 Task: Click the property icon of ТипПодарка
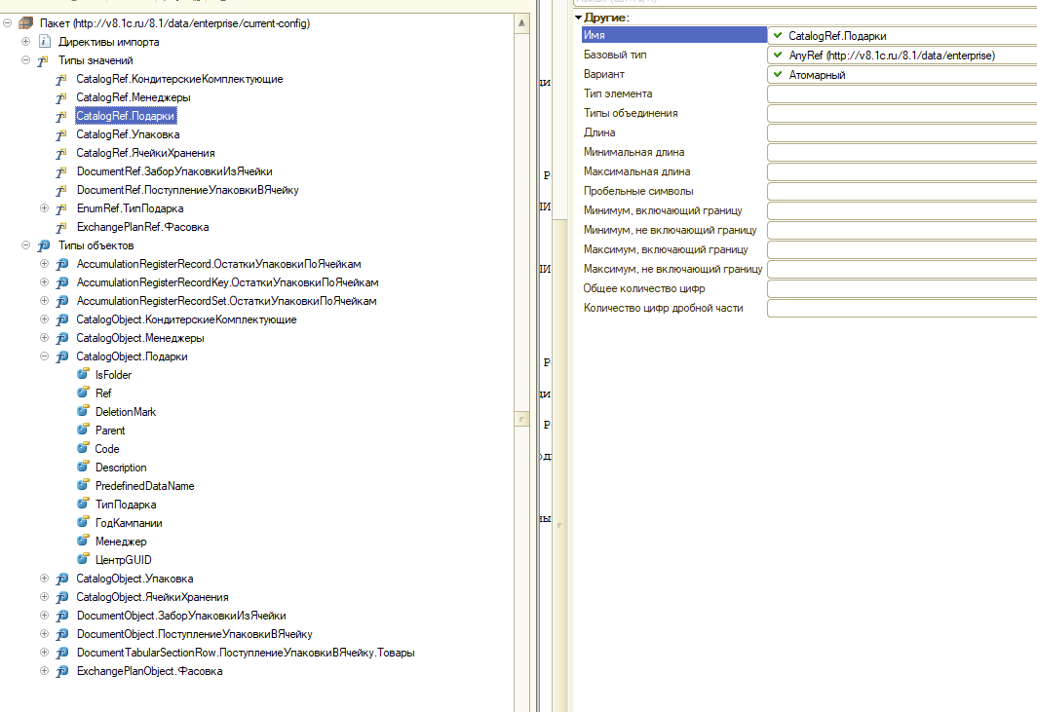click(x=84, y=504)
